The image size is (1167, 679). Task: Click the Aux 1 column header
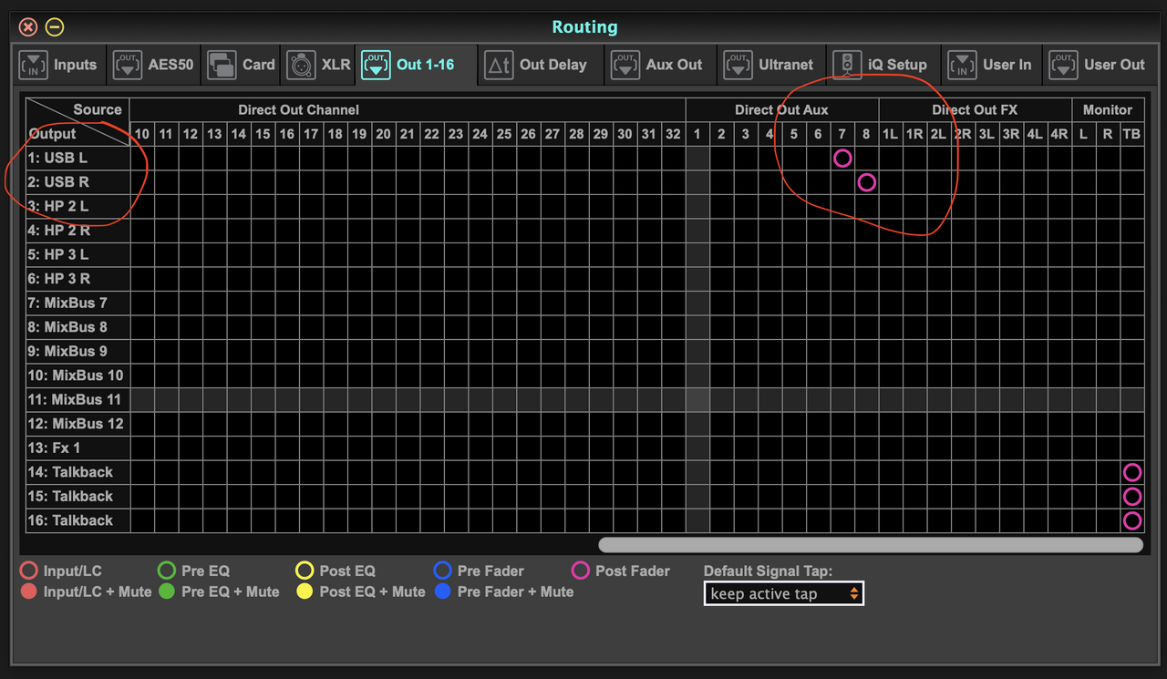point(697,134)
